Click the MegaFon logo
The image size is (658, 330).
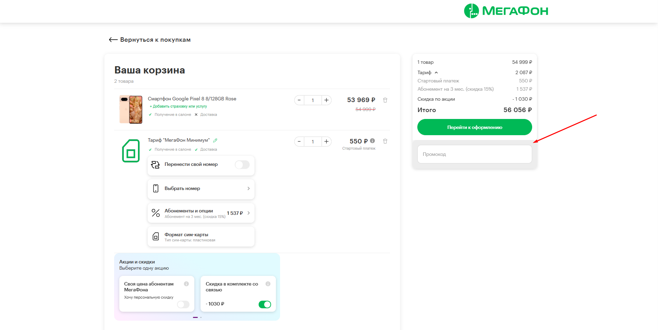(x=506, y=11)
